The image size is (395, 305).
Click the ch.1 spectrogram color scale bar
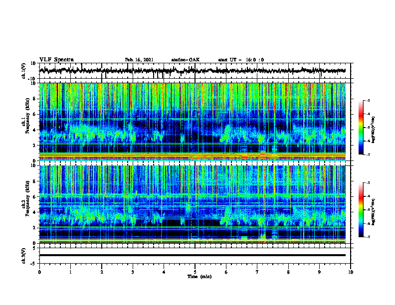pyautogui.click(x=361, y=128)
